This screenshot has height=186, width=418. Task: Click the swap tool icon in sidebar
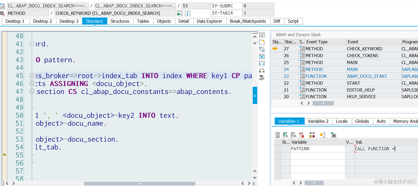(x=262, y=49)
